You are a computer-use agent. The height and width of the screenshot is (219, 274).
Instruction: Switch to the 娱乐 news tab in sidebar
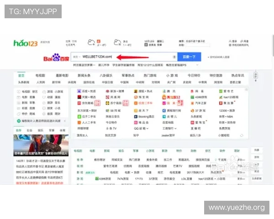[x=41, y=130]
